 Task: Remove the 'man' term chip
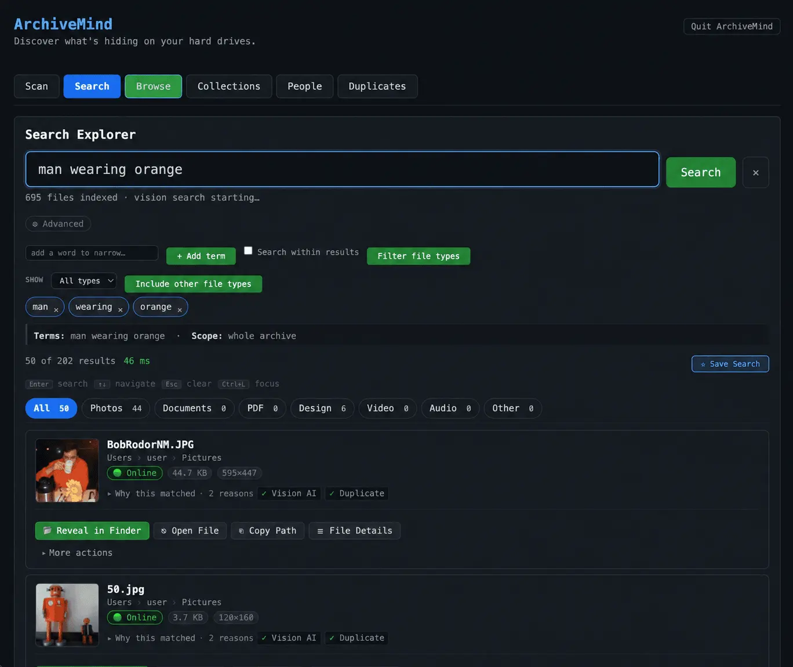(56, 310)
